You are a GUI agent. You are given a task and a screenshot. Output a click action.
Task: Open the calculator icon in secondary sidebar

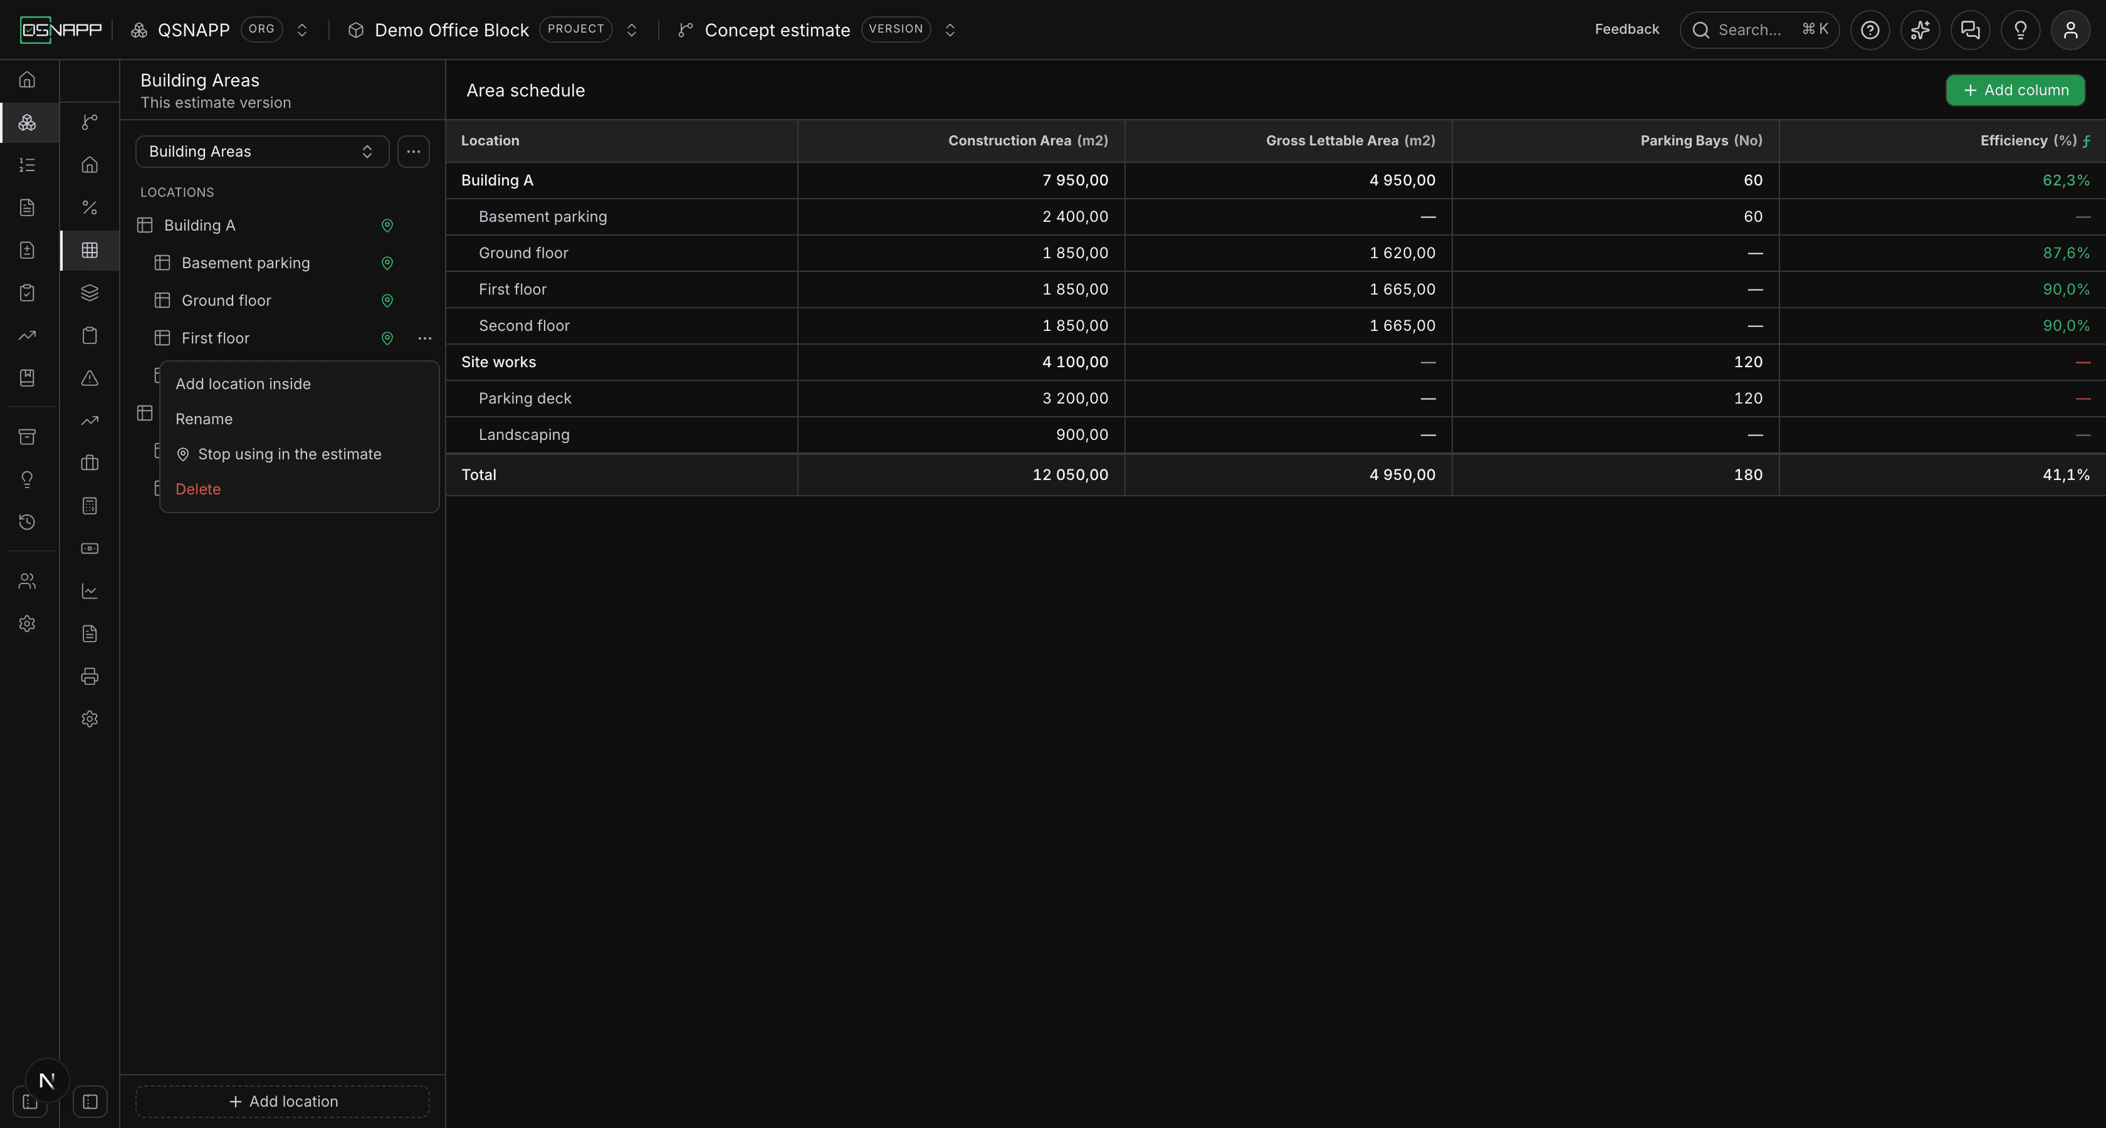pos(90,506)
